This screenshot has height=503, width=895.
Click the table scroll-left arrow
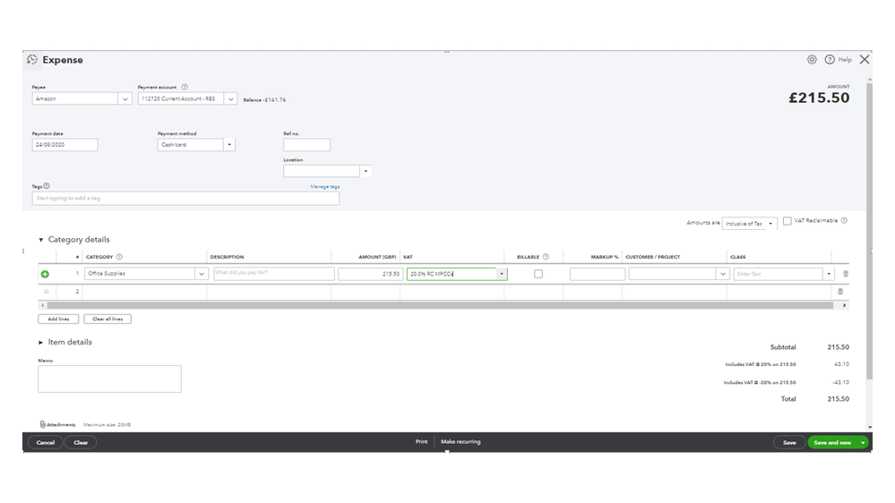click(x=42, y=306)
